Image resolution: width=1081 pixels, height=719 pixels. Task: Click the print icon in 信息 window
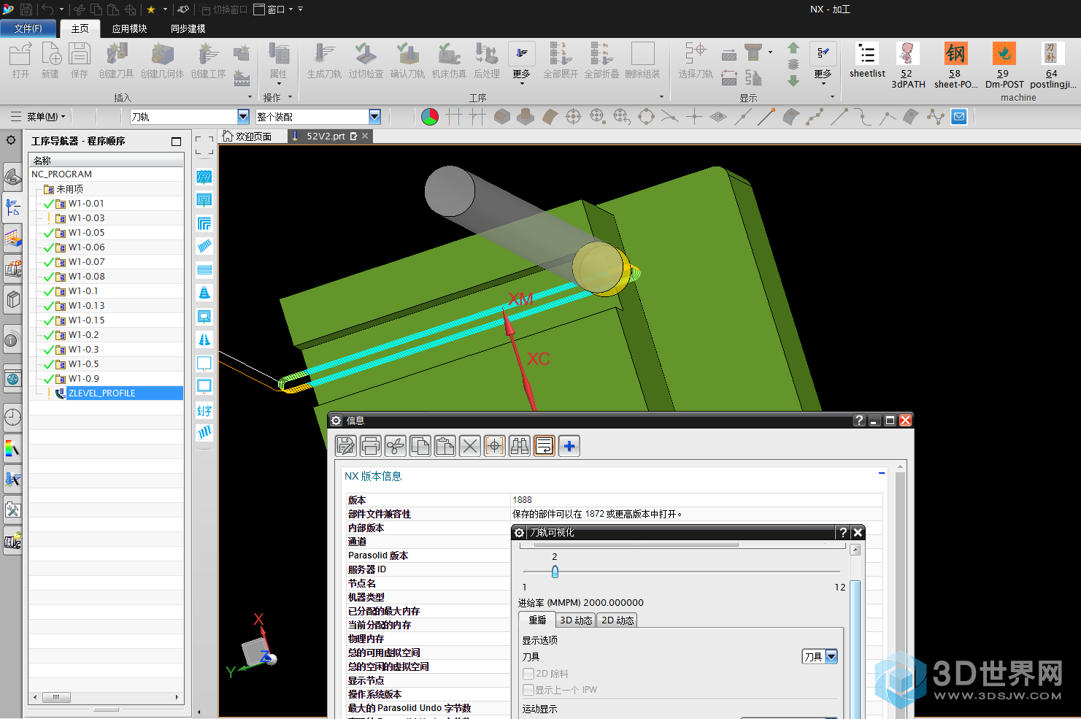coord(371,446)
